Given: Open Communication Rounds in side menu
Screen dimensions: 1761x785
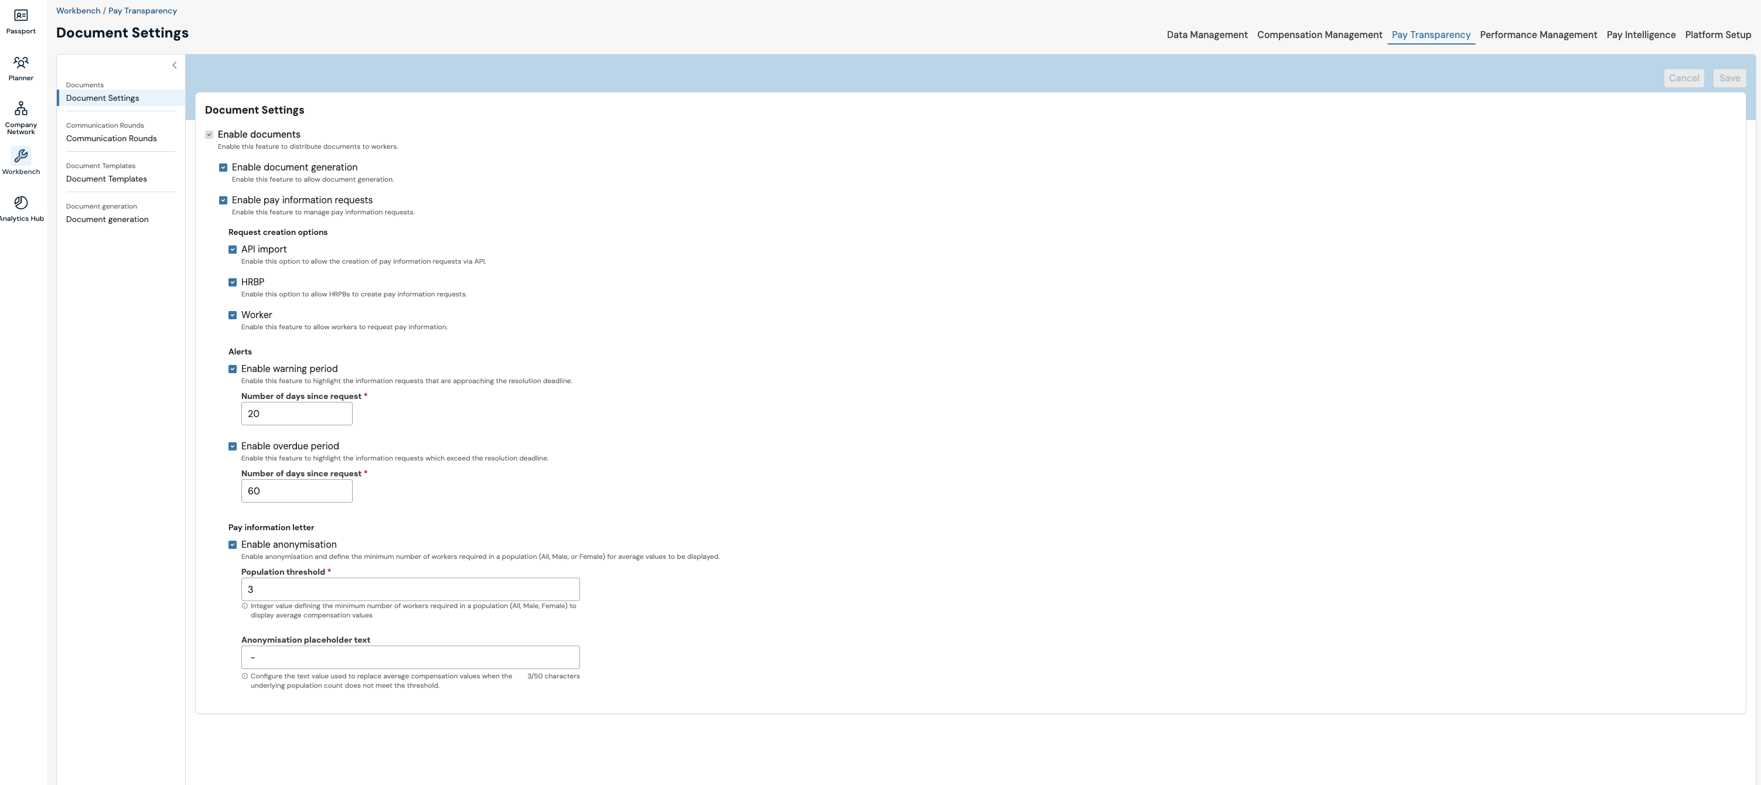Looking at the screenshot, I should [111, 139].
